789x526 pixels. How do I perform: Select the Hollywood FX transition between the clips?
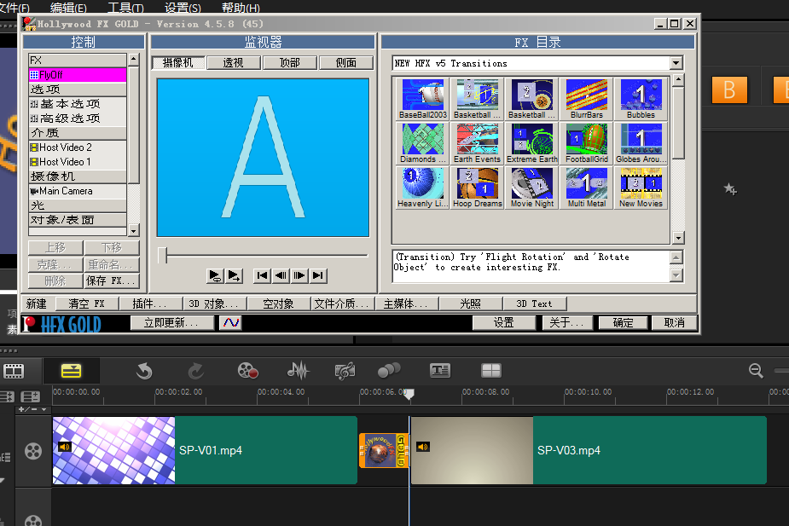384,450
